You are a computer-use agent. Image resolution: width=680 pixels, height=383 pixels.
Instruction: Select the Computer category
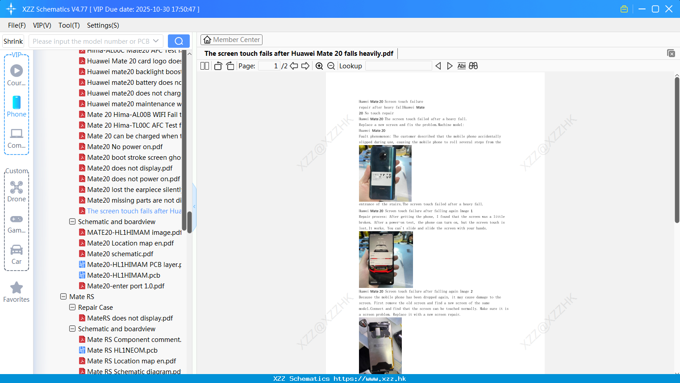(x=17, y=138)
